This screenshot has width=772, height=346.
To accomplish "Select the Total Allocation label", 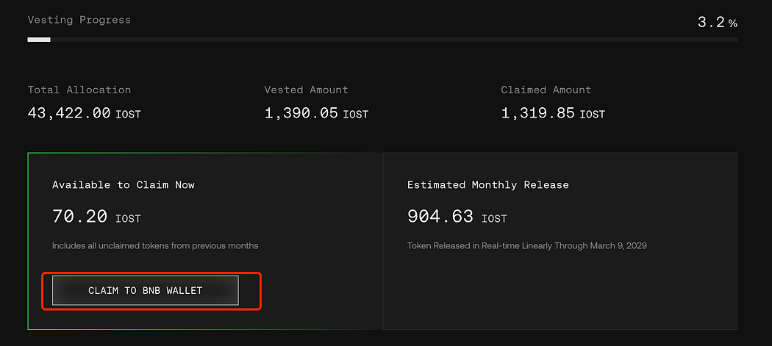I will (x=79, y=90).
